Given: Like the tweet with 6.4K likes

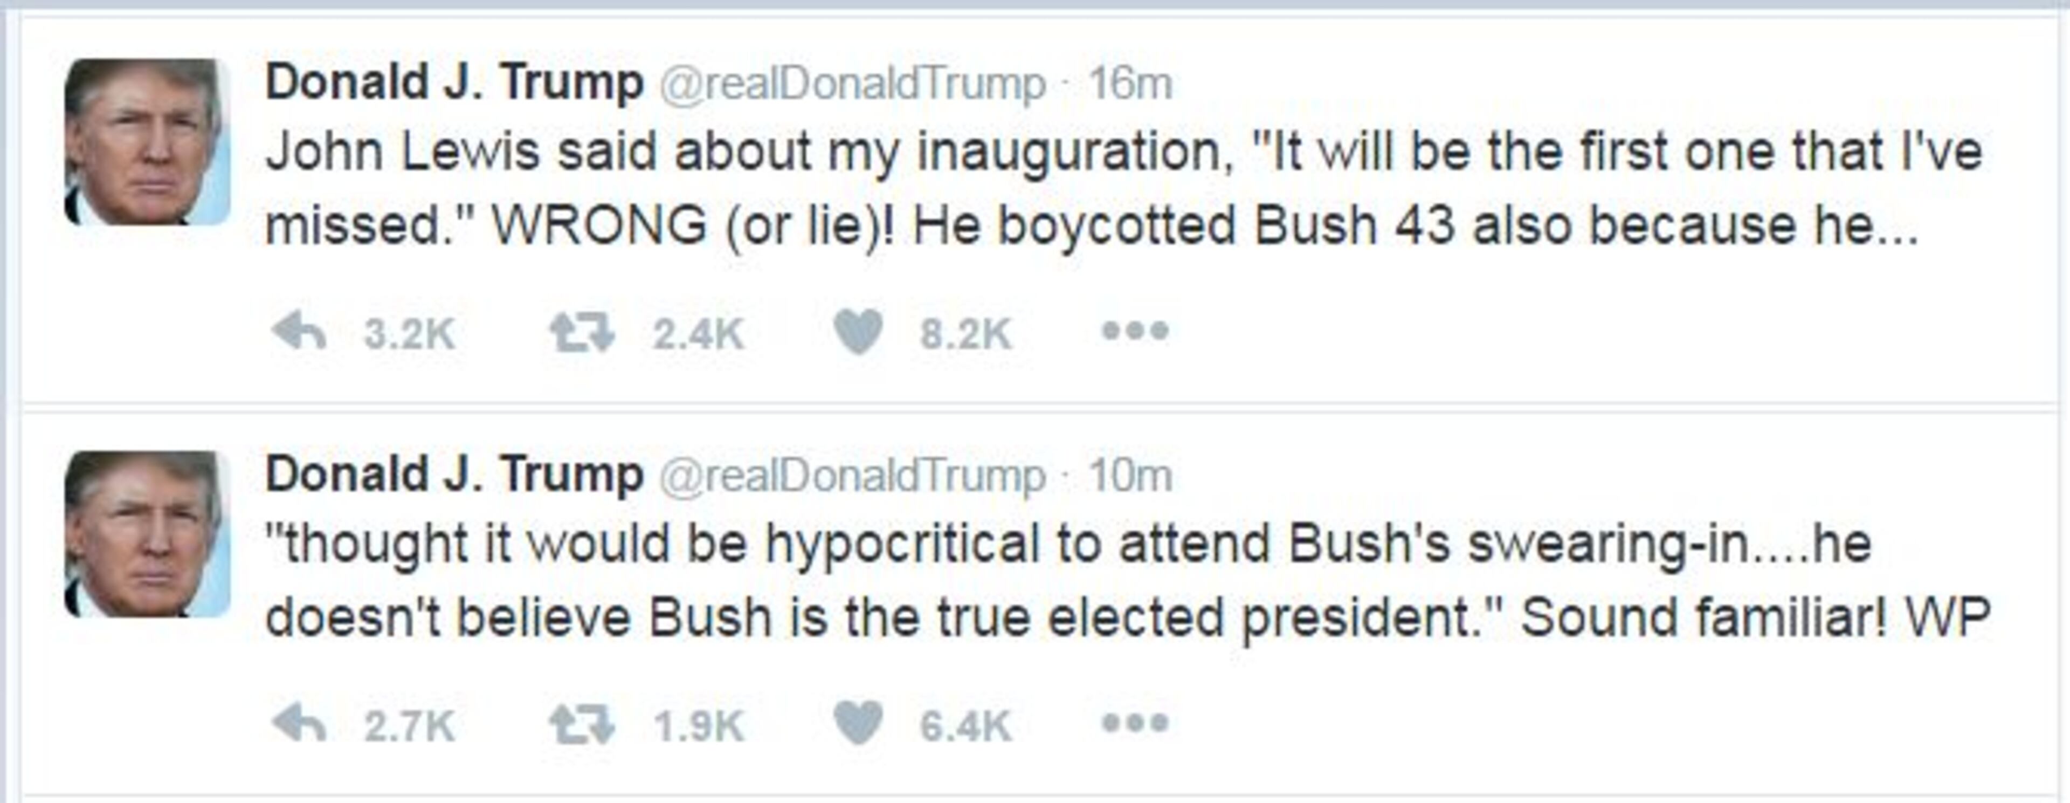Looking at the screenshot, I should pyautogui.click(x=858, y=723).
